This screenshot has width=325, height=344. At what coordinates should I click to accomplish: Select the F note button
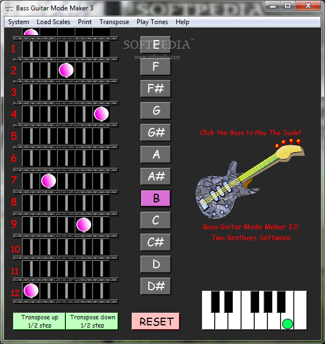click(x=156, y=67)
